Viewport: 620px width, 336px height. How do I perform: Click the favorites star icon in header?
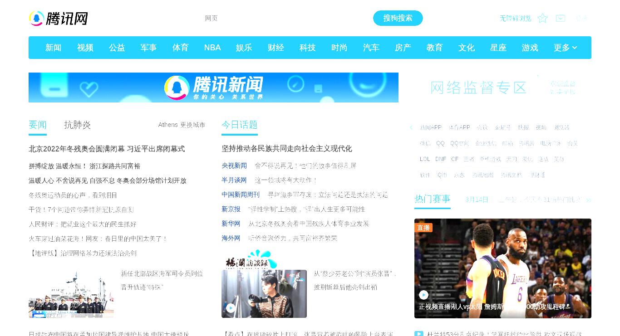(542, 18)
